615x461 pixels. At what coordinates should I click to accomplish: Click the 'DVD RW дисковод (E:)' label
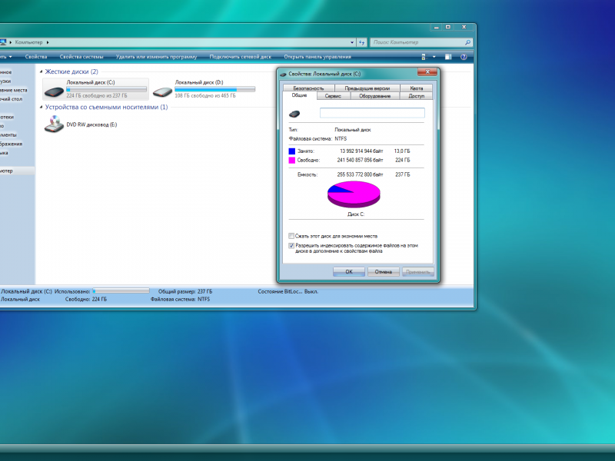[x=91, y=124]
